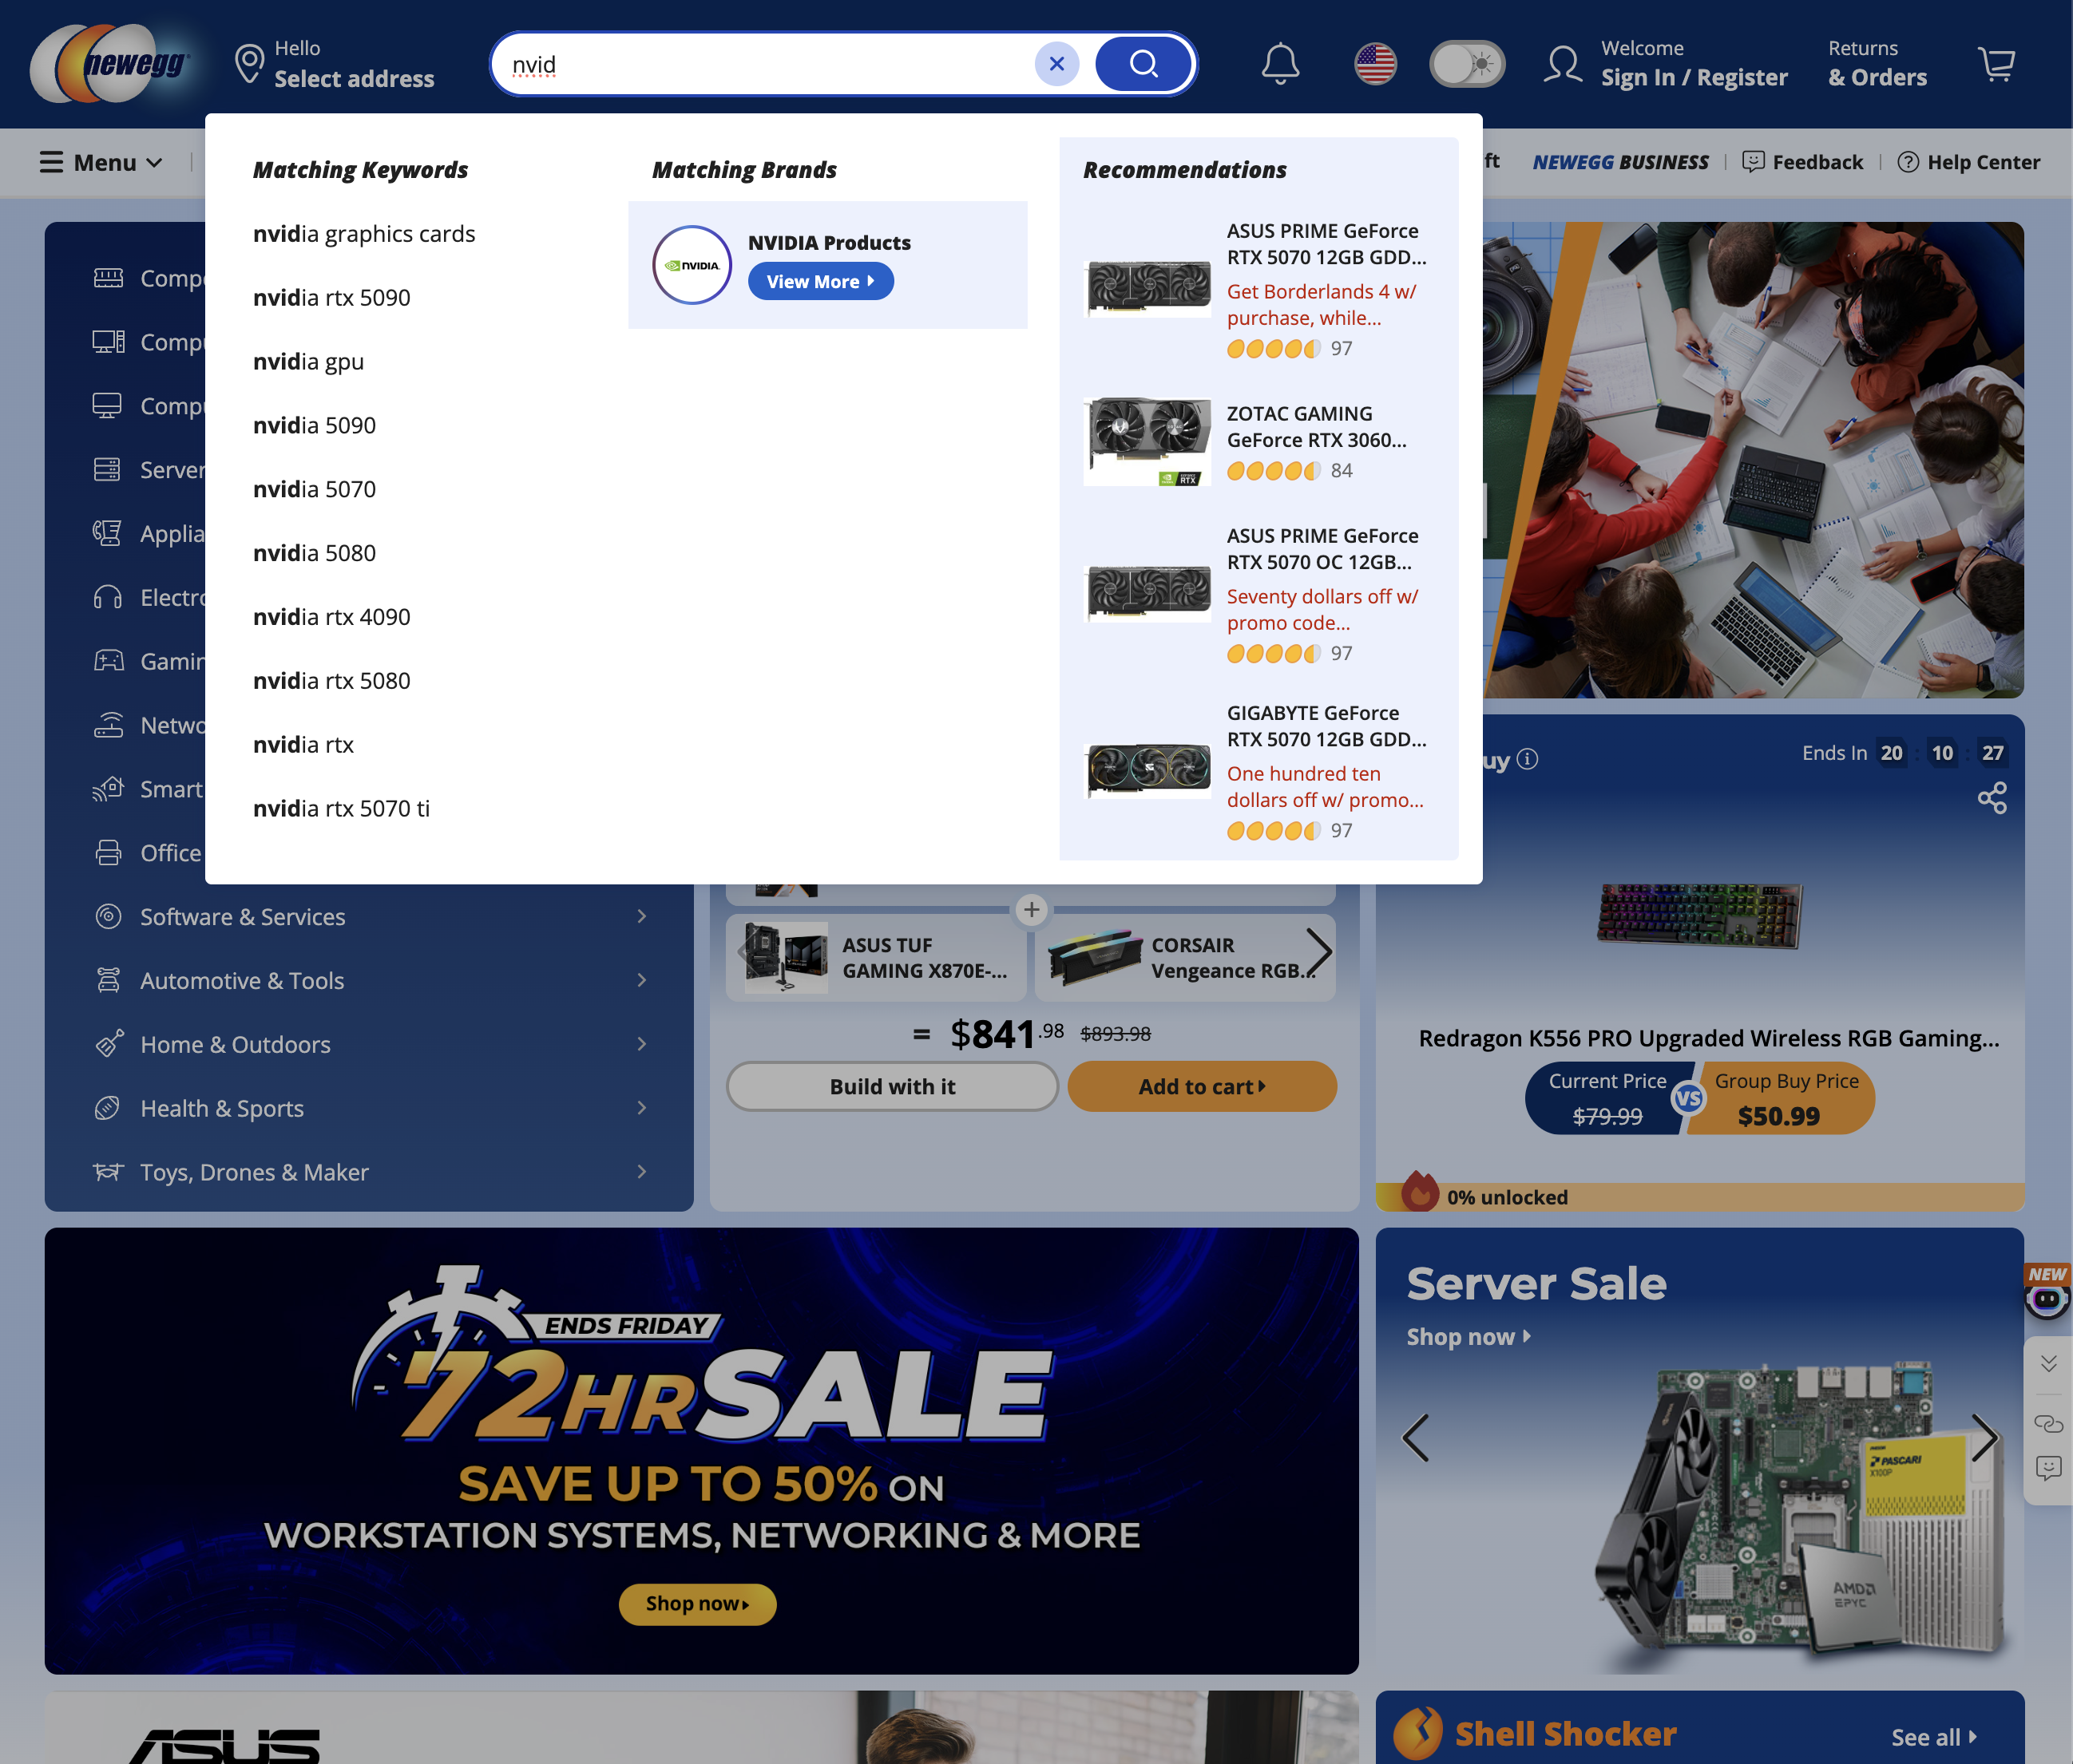This screenshot has width=2073, height=1764.
Task: Expand the Menu dropdown
Action: pyautogui.click(x=100, y=162)
